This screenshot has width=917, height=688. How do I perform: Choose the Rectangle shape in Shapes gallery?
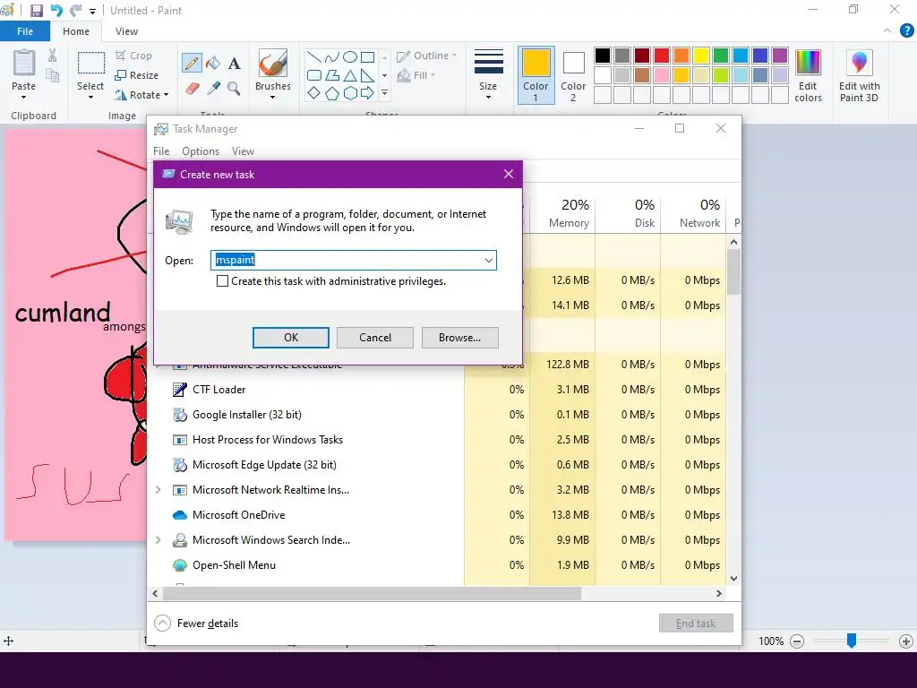pyautogui.click(x=368, y=56)
